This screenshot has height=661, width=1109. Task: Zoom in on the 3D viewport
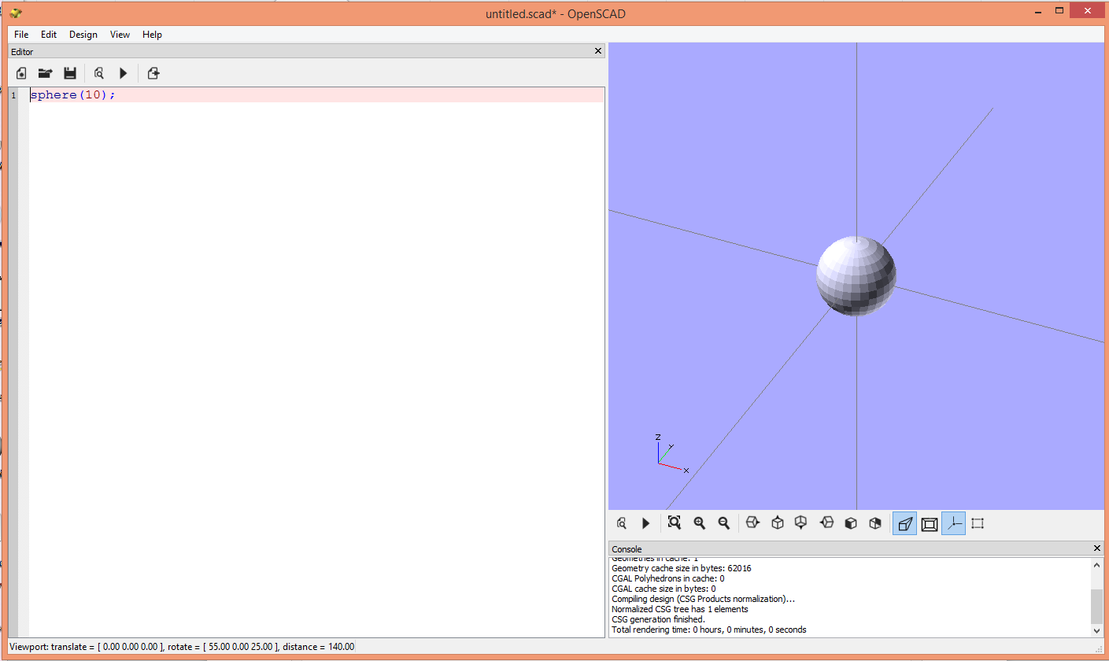pos(700,523)
